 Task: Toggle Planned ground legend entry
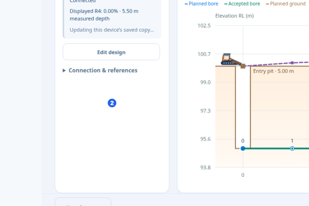click(285, 4)
